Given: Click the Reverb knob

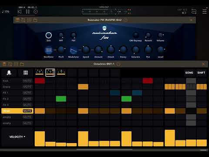Looking at the screenshot, I should pyautogui.click(x=148, y=35).
